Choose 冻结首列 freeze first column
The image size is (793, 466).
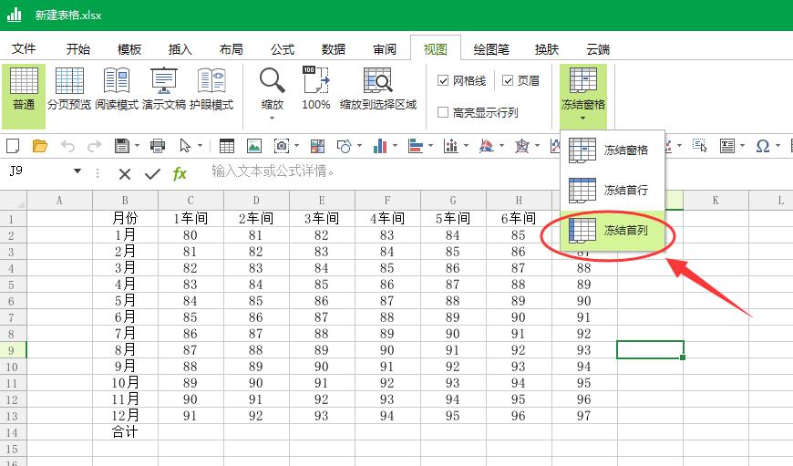point(613,230)
